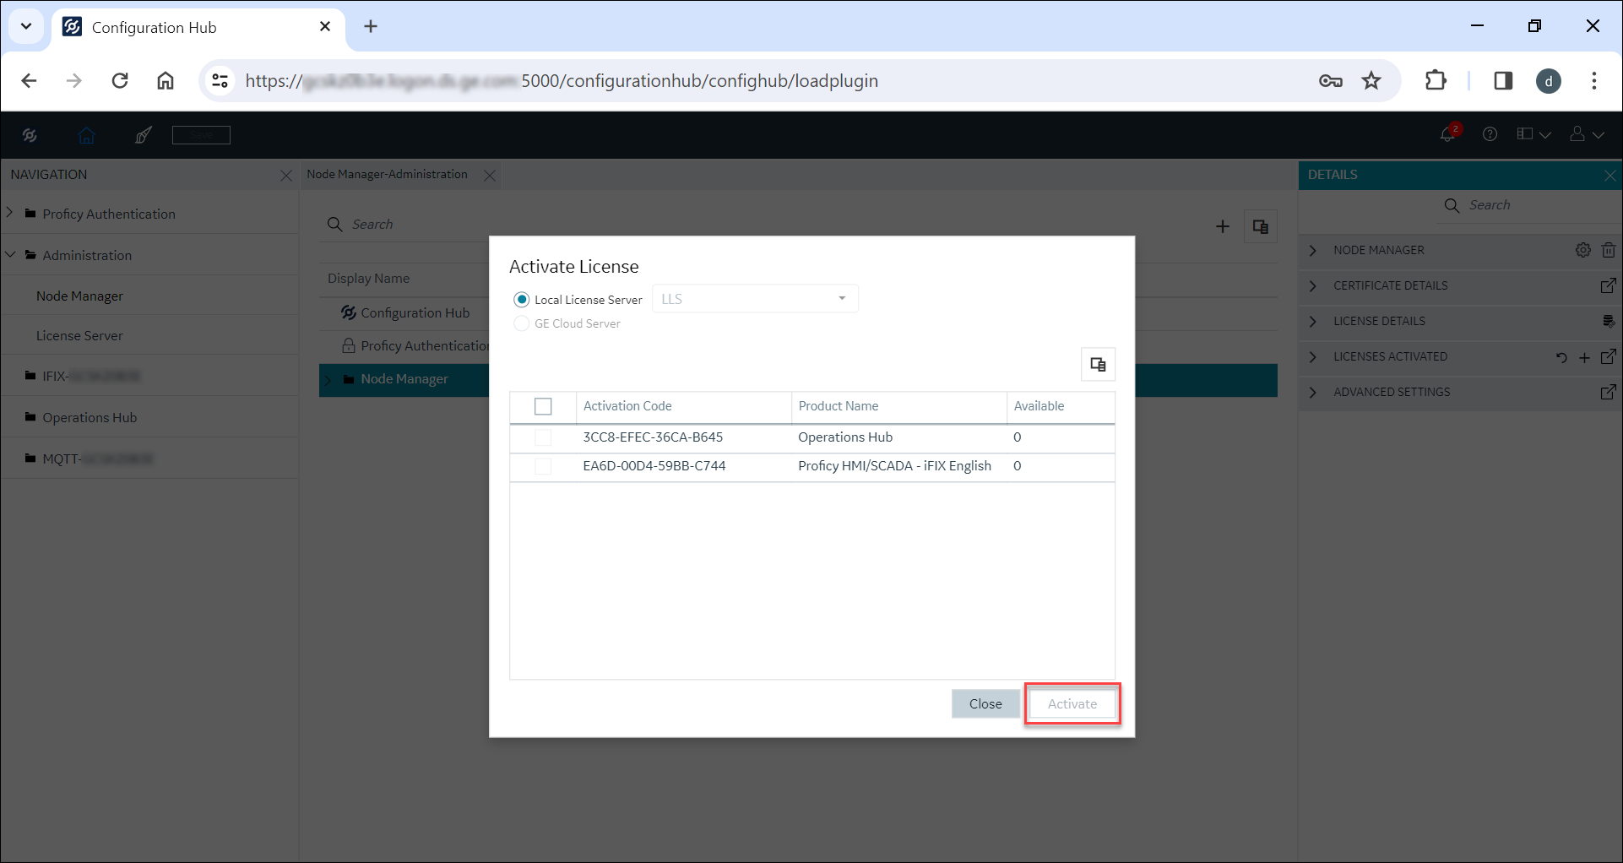Open a new browser tab
This screenshot has height=863, width=1623.
371,26
